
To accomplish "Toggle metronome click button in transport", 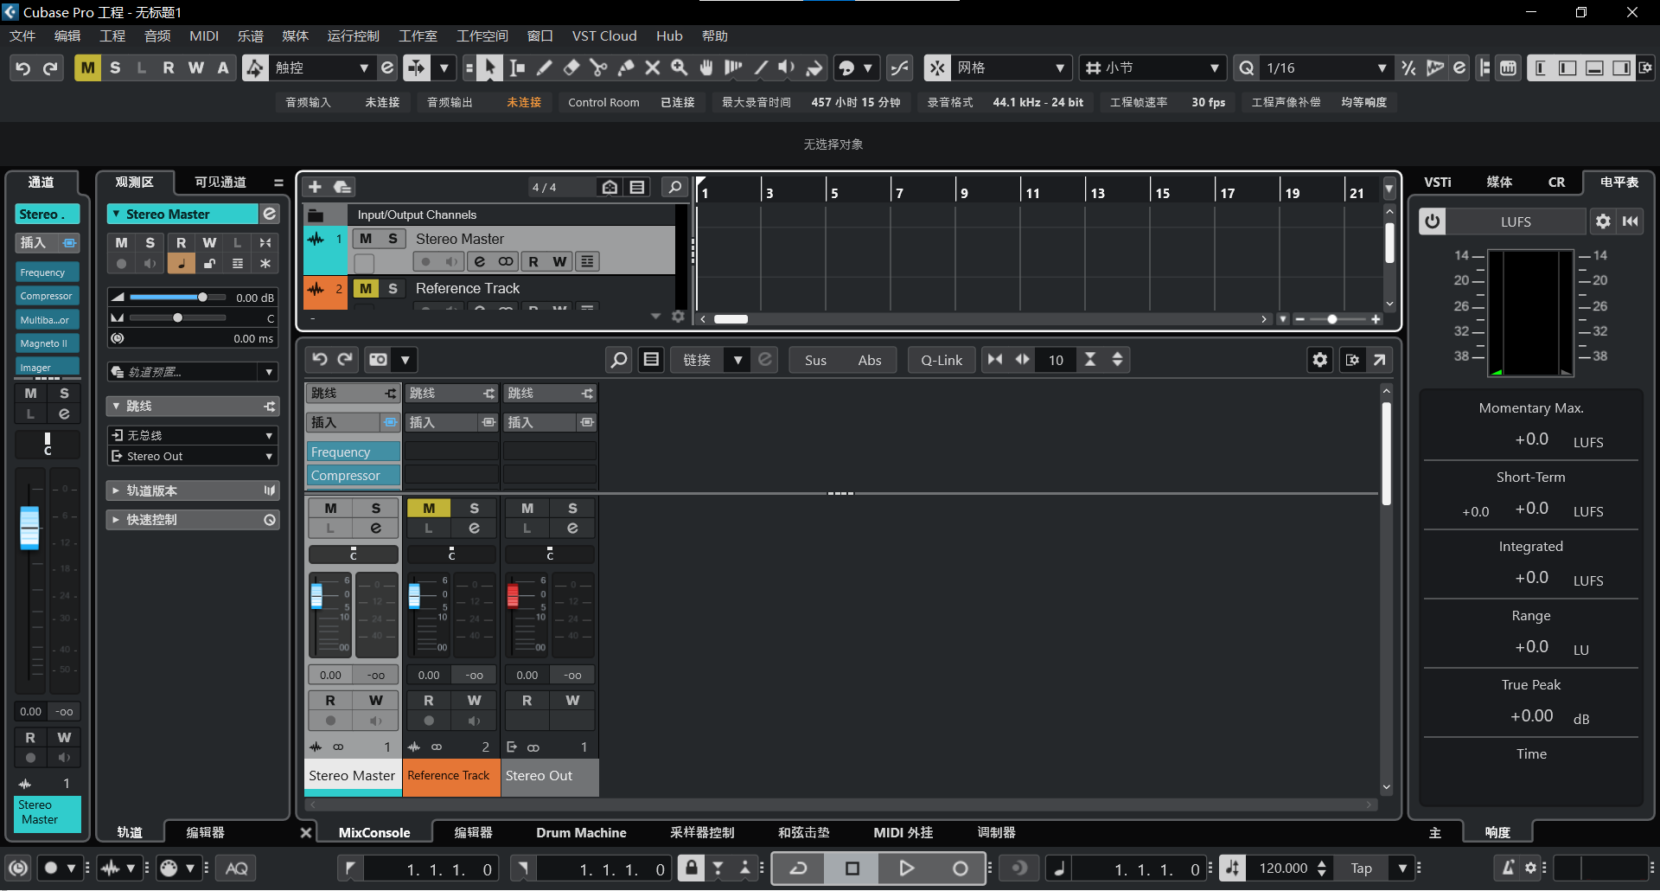I will [1508, 869].
